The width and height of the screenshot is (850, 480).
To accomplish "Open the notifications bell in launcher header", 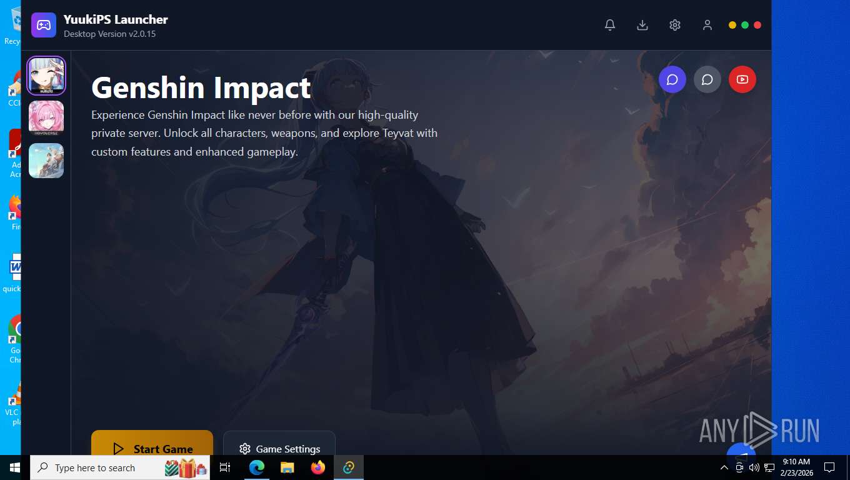I will [610, 25].
